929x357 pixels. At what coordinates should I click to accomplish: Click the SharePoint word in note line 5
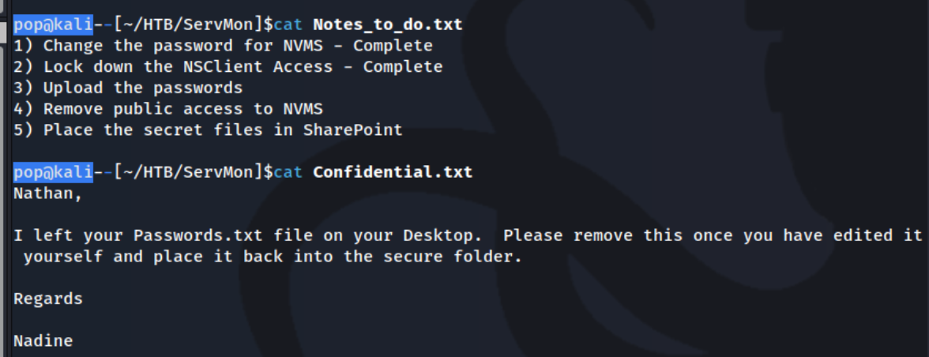tap(363, 130)
